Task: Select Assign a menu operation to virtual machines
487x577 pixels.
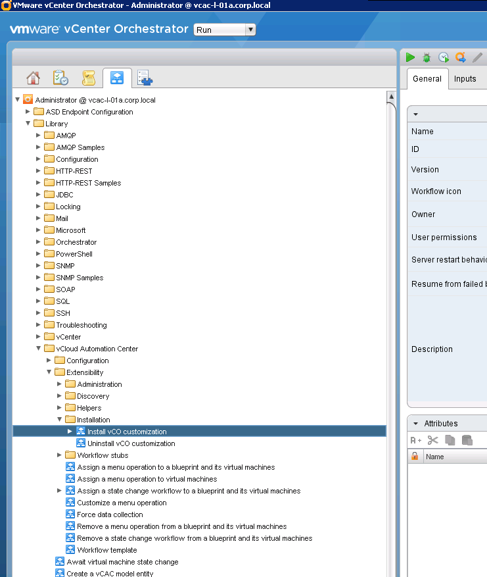Action: [x=147, y=479]
